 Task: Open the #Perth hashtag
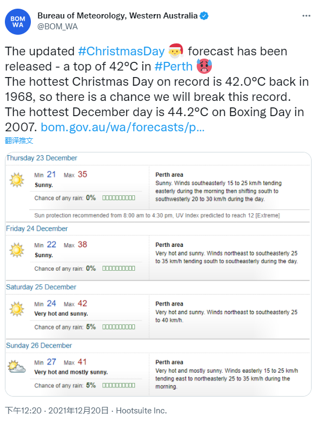[x=173, y=66]
